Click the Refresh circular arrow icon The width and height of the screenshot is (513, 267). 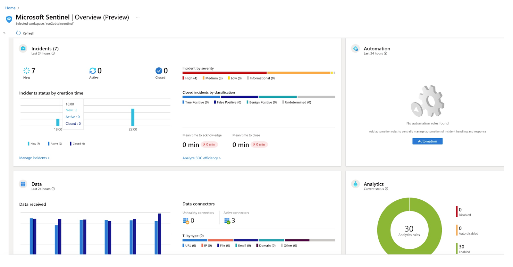tap(18, 33)
